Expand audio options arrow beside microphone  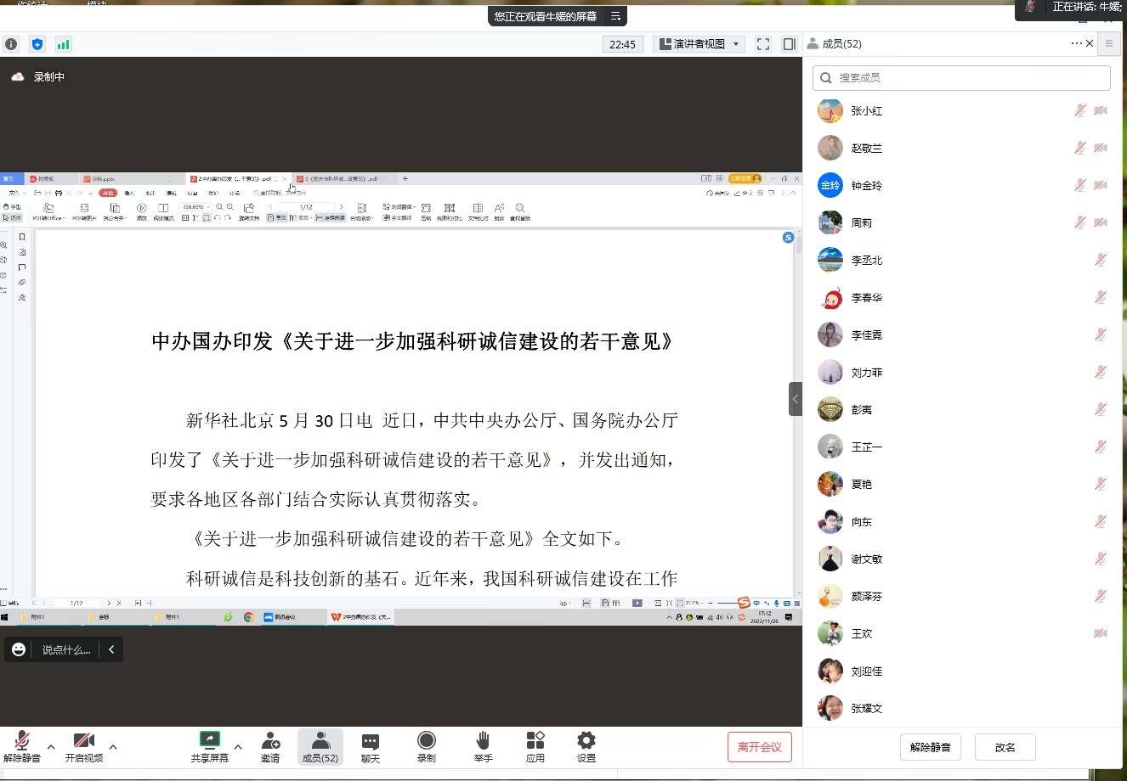(x=51, y=747)
